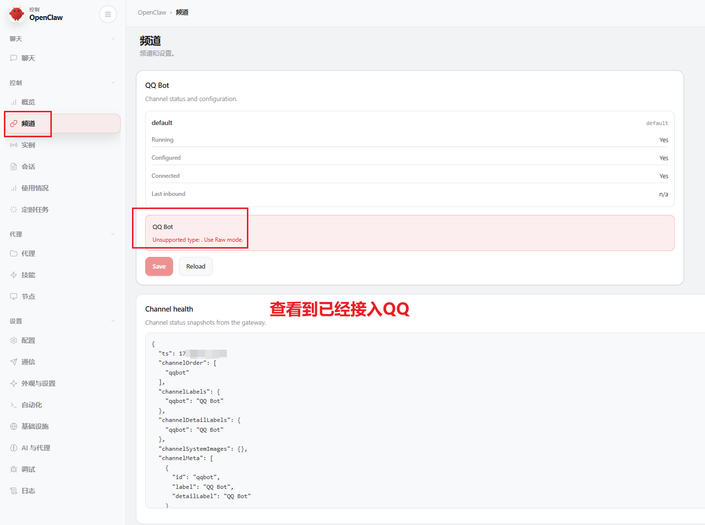Click the 'Configured' status row label

pos(166,158)
